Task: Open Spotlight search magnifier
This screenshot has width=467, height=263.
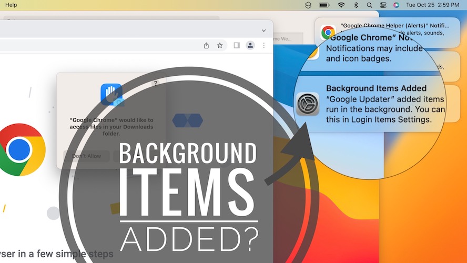Action: pyautogui.click(x=369, y=5)
